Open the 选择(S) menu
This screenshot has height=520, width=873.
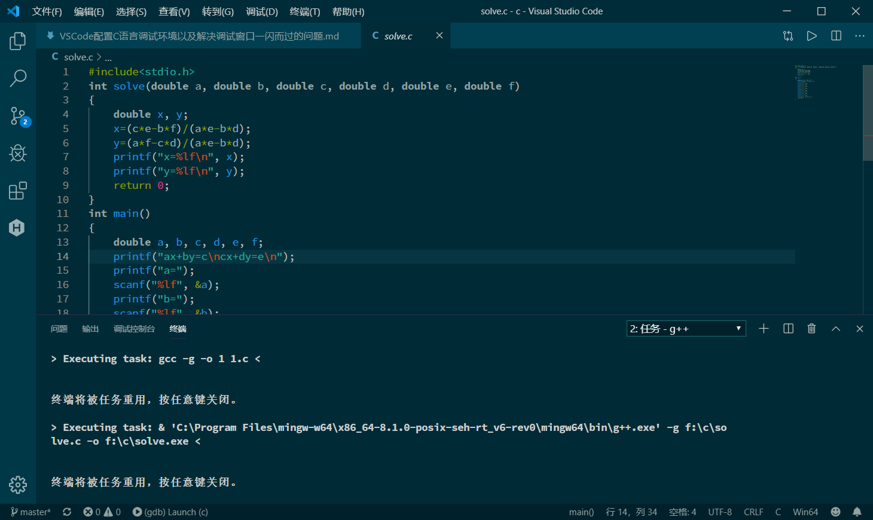[131, 11]
